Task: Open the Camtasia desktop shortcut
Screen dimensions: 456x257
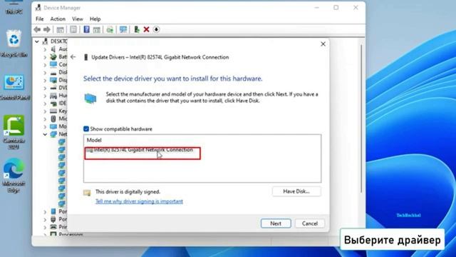Action: pos(14,131)
